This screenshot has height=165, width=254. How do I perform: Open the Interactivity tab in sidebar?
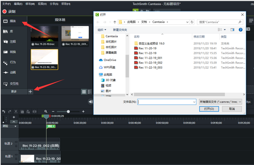11,84
